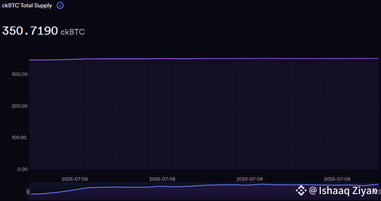
Task: Click the purple total supply line
Action: point(204,59)
